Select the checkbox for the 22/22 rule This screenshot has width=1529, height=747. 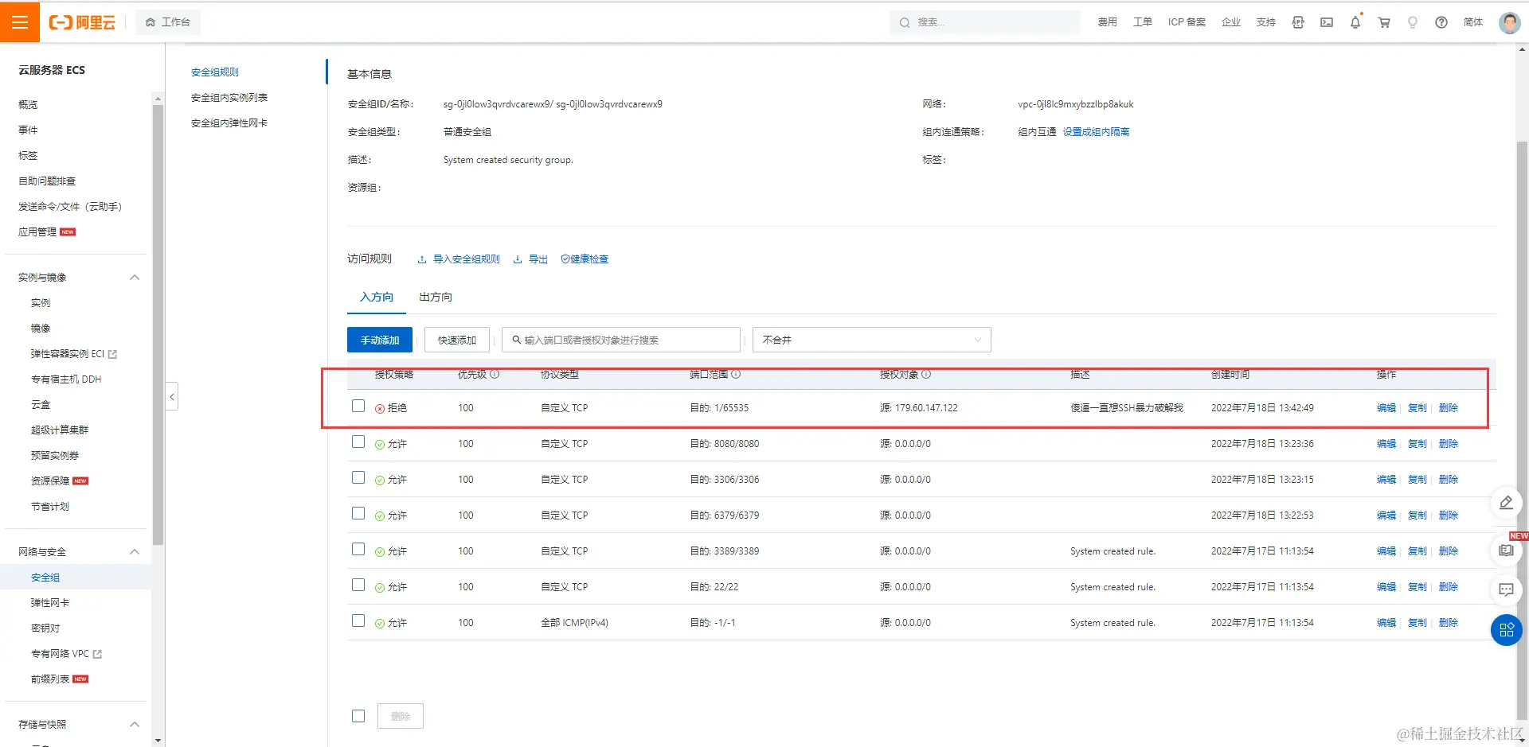(x=358, y=586)
